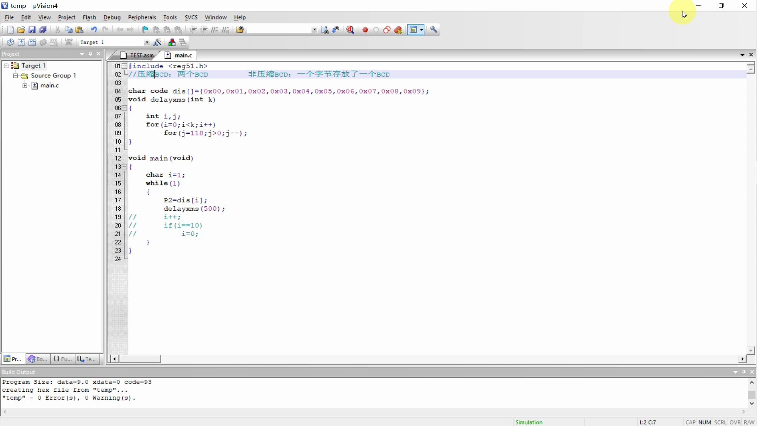This screenshot has width=757, height=426.
Task: Build target files icon
Action: pyautogui.click(x=22, y=43)
